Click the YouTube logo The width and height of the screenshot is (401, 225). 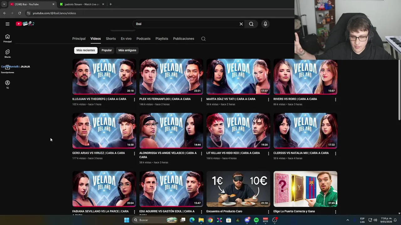(x=25, y=24)
